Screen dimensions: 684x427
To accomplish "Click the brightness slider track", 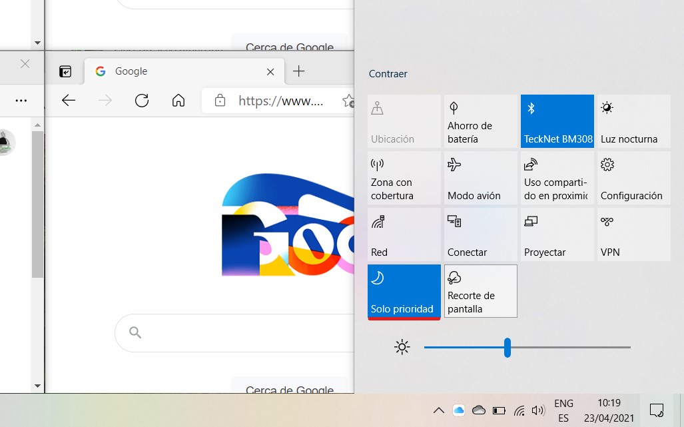I will pyautogui.click(x=527, y=348).
